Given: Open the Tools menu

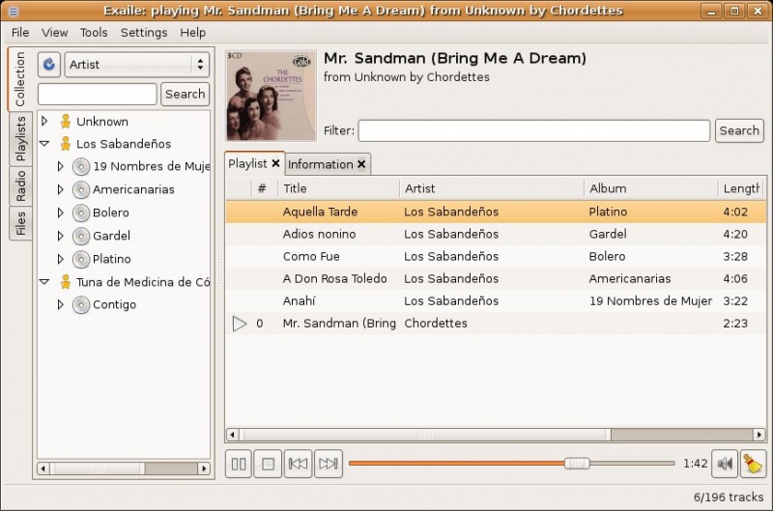Looking at the screenshot, I should (94, 32).
